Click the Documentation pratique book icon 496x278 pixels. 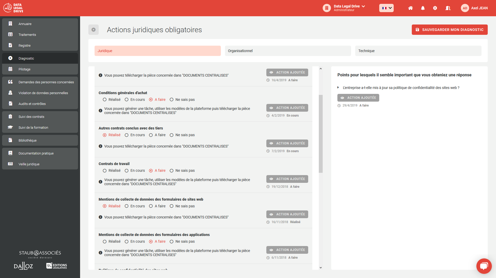click(x=10, y=153)
